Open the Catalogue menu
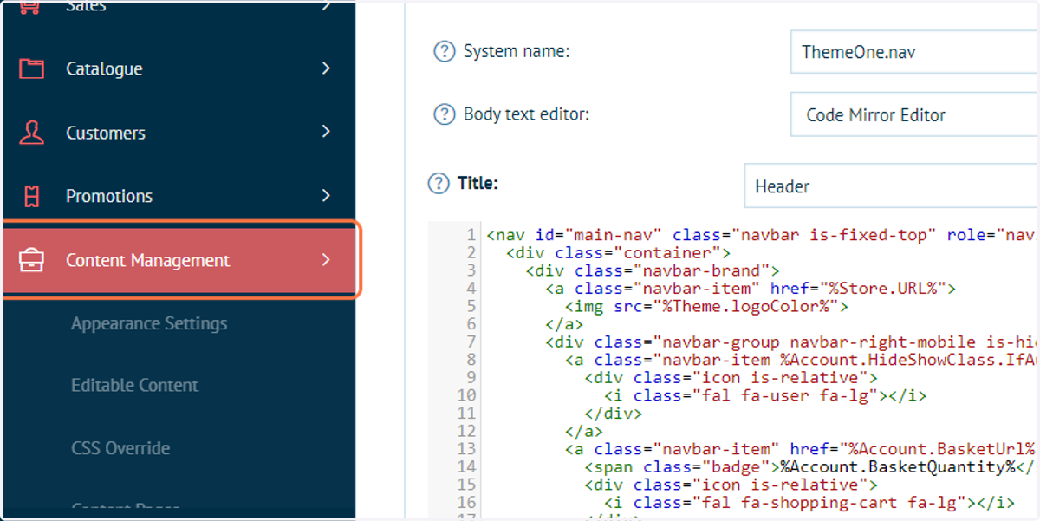Screen dimensions: 1040x521 click(x=178, y=69)
